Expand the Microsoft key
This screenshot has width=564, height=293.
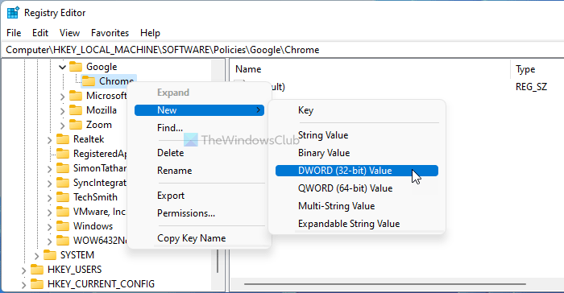(x=62, y=97)
